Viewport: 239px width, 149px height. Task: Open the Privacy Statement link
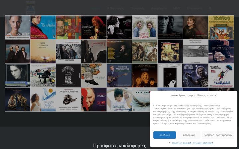coord(203,143)
